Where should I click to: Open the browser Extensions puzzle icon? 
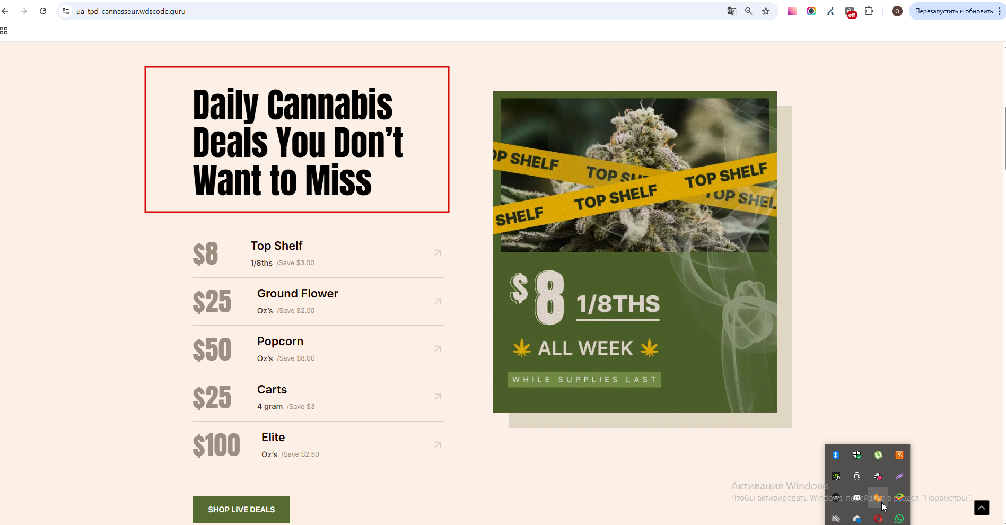[x=869, y=11]
